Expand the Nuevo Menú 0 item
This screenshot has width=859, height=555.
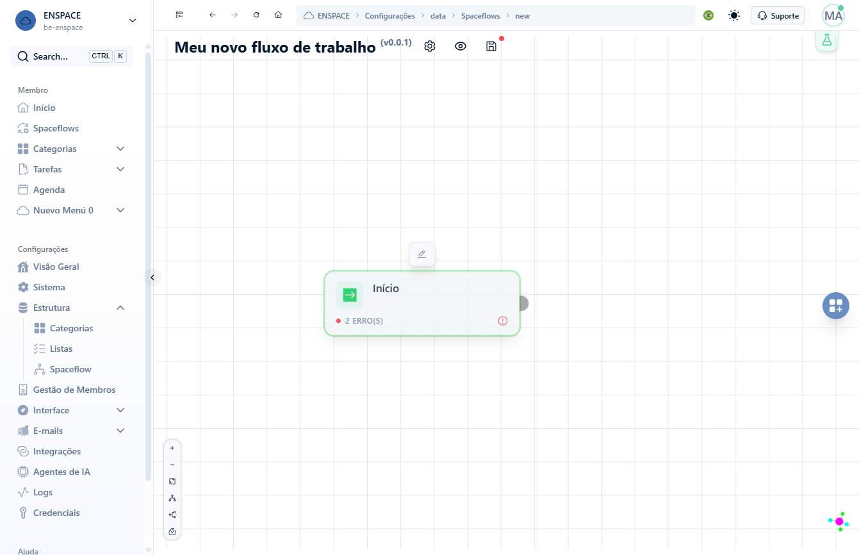coord(72,210)
